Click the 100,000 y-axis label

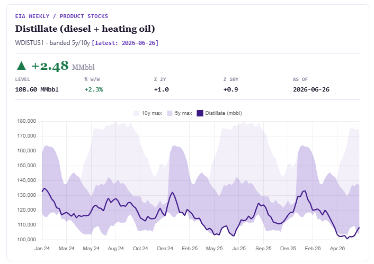(26, 240)
